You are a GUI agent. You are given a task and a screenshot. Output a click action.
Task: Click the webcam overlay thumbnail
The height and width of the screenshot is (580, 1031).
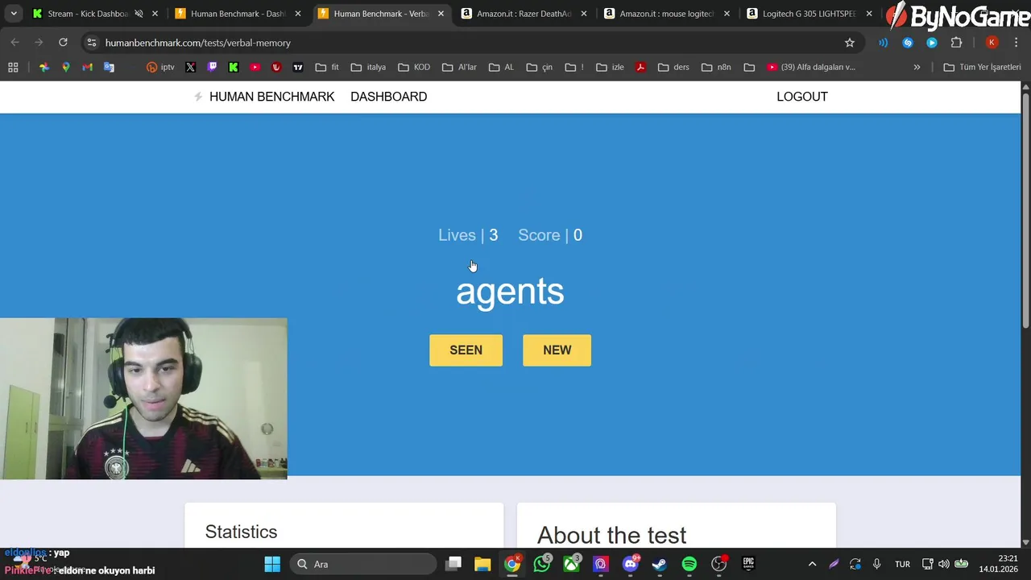(143, 399)
